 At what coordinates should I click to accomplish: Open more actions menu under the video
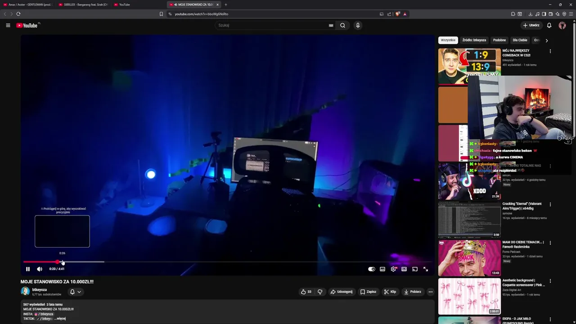pos(430,292)
